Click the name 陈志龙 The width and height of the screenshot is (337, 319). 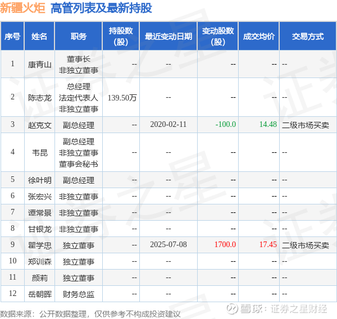(x=40, y=98)
